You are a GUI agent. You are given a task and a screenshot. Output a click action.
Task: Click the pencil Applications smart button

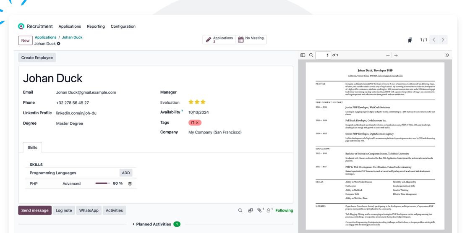219,39
